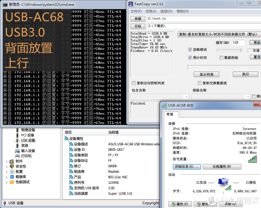Click the 项目 column header
The width and height of the screenshot is (261, 208).
pyautogui.click(x=84, y=132)
